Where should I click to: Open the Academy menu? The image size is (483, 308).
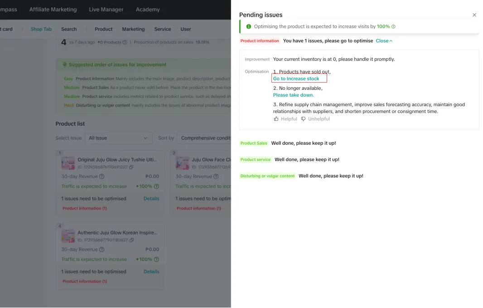[x=148, y=10]
